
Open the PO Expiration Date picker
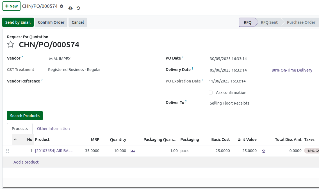pos(227,81)
